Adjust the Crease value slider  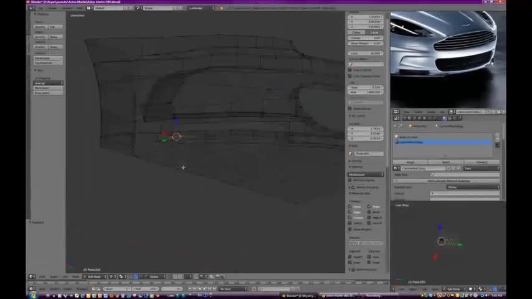tap(366, 38)
